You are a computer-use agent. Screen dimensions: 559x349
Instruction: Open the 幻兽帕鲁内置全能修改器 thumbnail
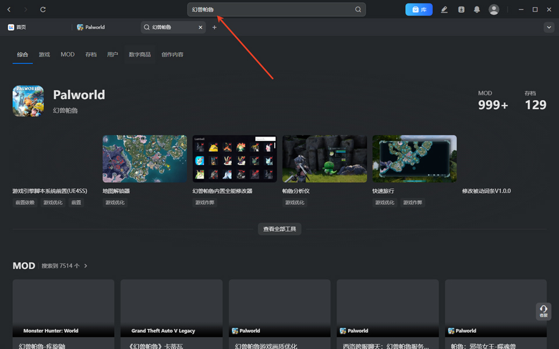[x=235, y=158]
